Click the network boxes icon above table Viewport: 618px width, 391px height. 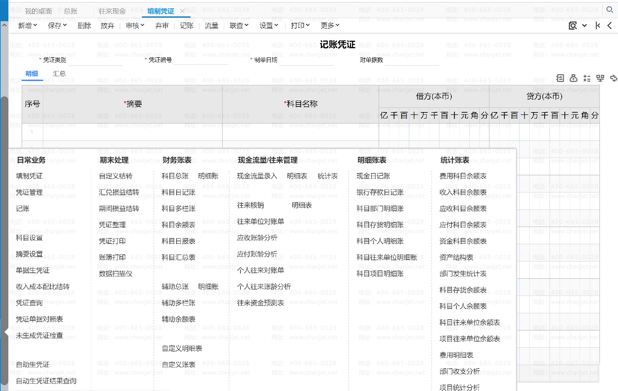[x=600, y=78]
